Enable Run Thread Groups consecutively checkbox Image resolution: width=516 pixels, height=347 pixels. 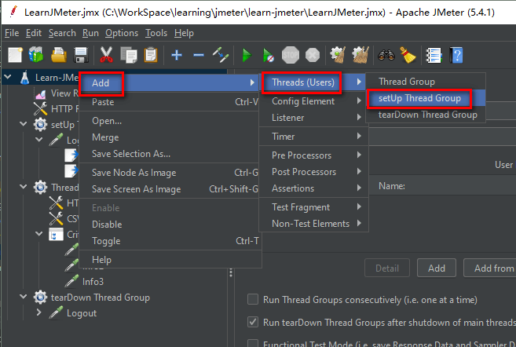(253, 300)
